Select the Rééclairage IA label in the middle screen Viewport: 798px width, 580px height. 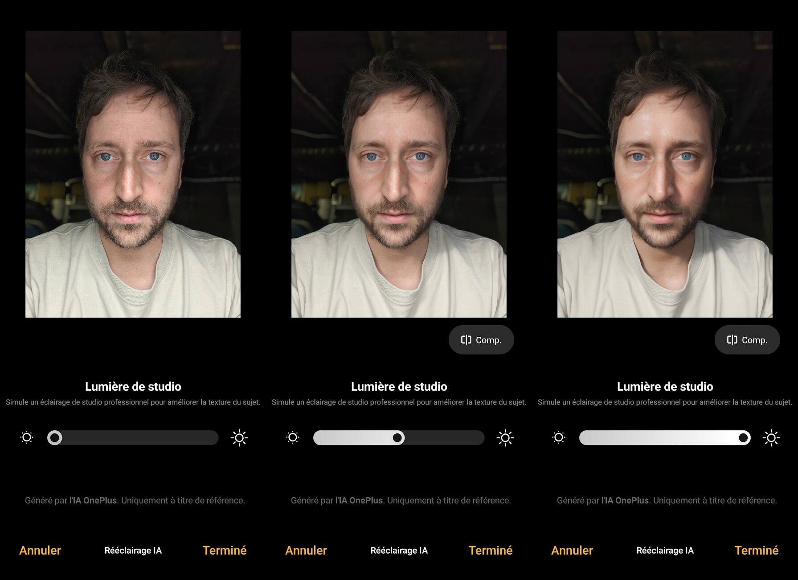399,551
